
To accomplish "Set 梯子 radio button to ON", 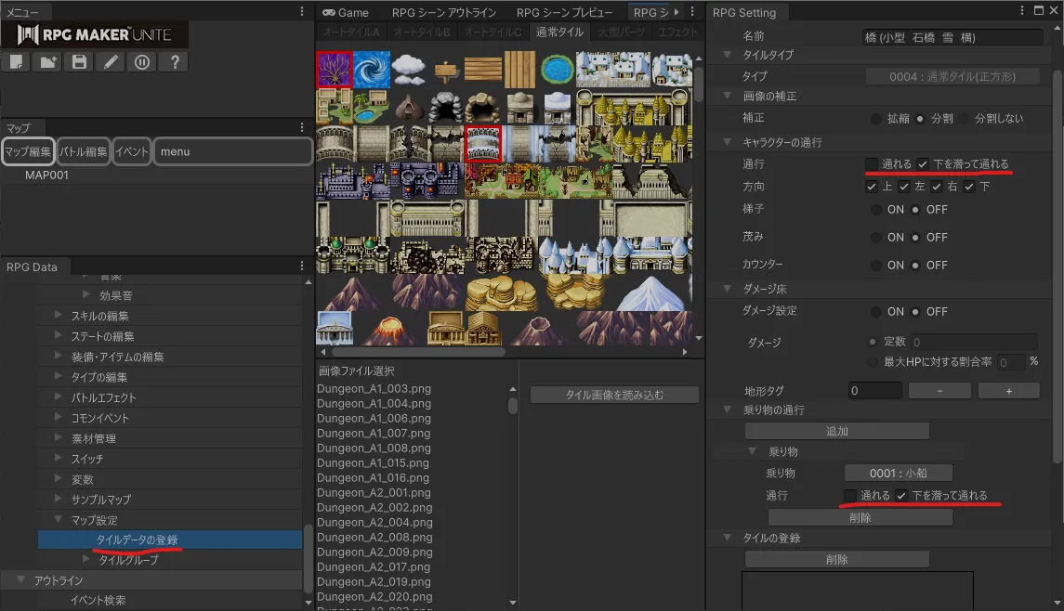I will tap(876, 210).
